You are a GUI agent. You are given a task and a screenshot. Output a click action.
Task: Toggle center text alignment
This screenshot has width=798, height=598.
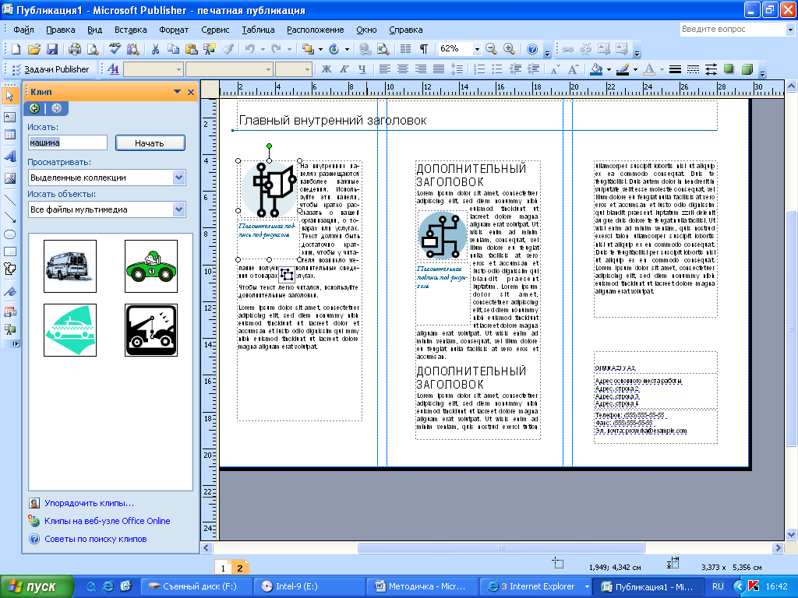coord(403,69)
